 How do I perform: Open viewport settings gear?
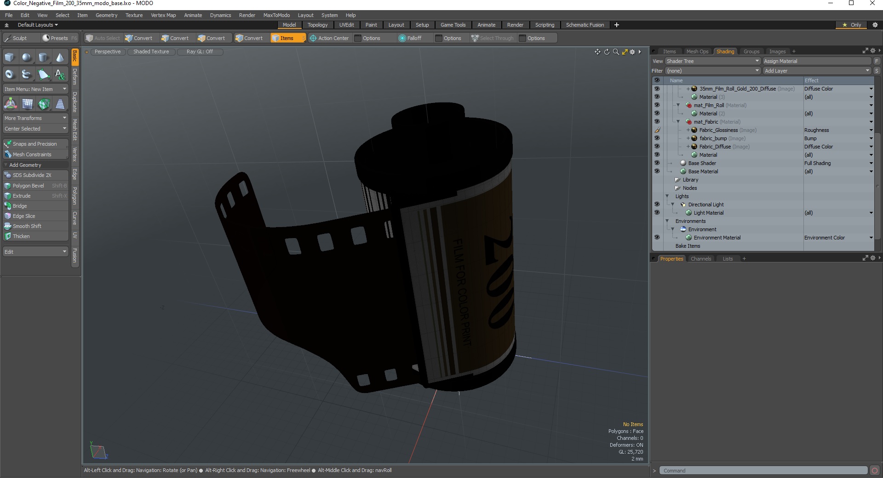point(632,52)
